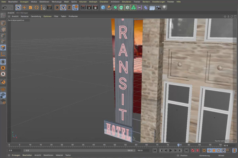Open the Werkzeuge menu
The width and height of the screenshot is (238, 158).
click(56, 2)
